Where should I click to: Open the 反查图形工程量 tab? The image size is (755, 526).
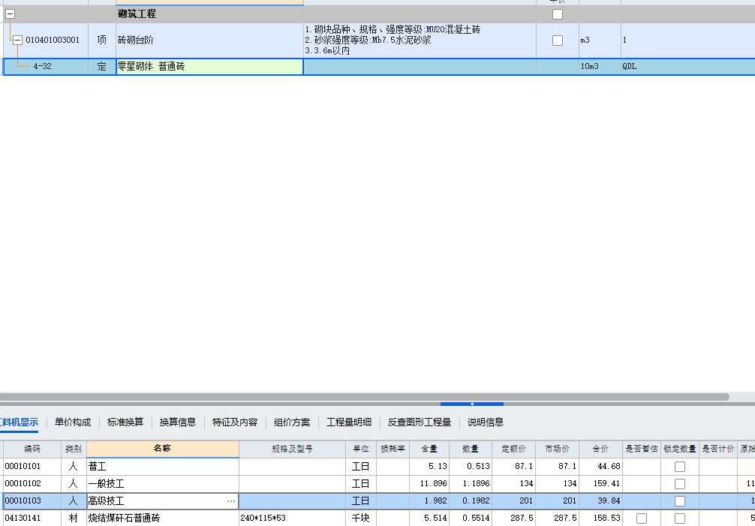420,422
